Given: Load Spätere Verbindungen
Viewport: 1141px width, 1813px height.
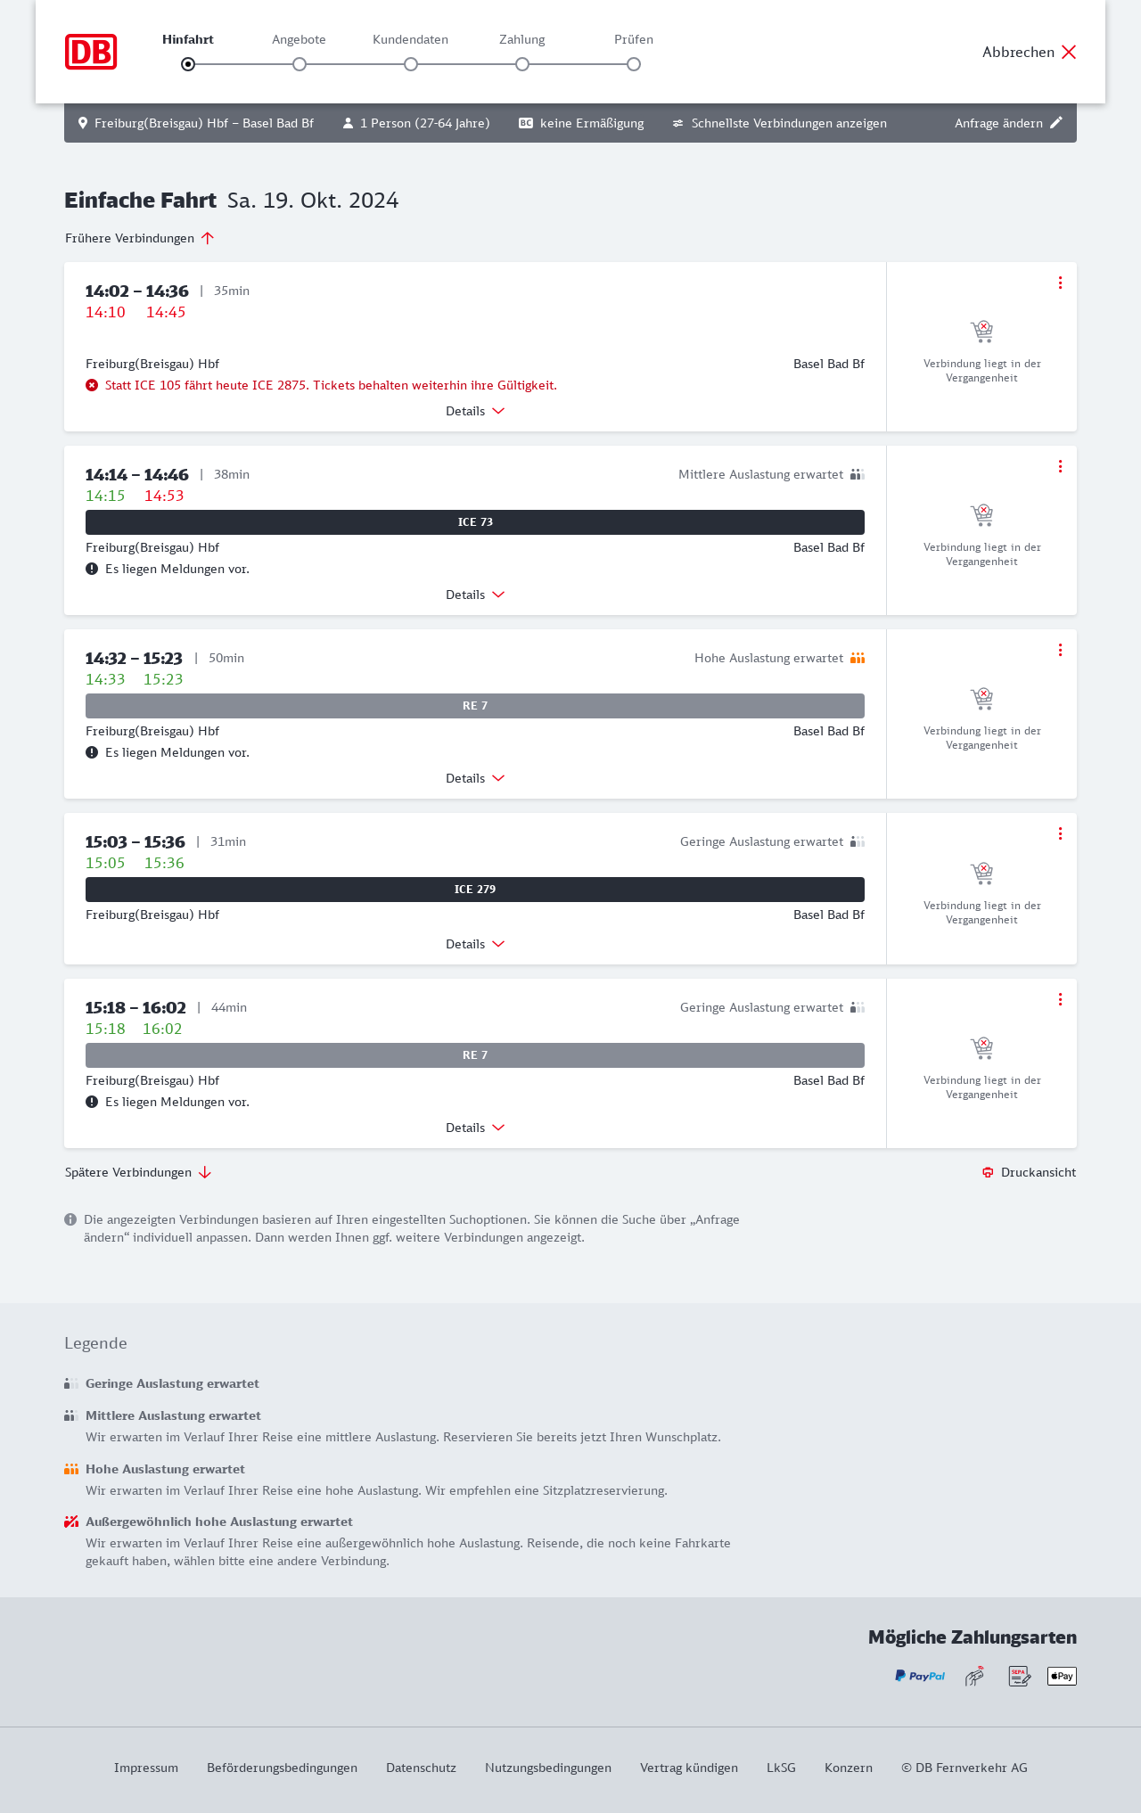Looking at the screenshot, I should [x=138, y=1172].
